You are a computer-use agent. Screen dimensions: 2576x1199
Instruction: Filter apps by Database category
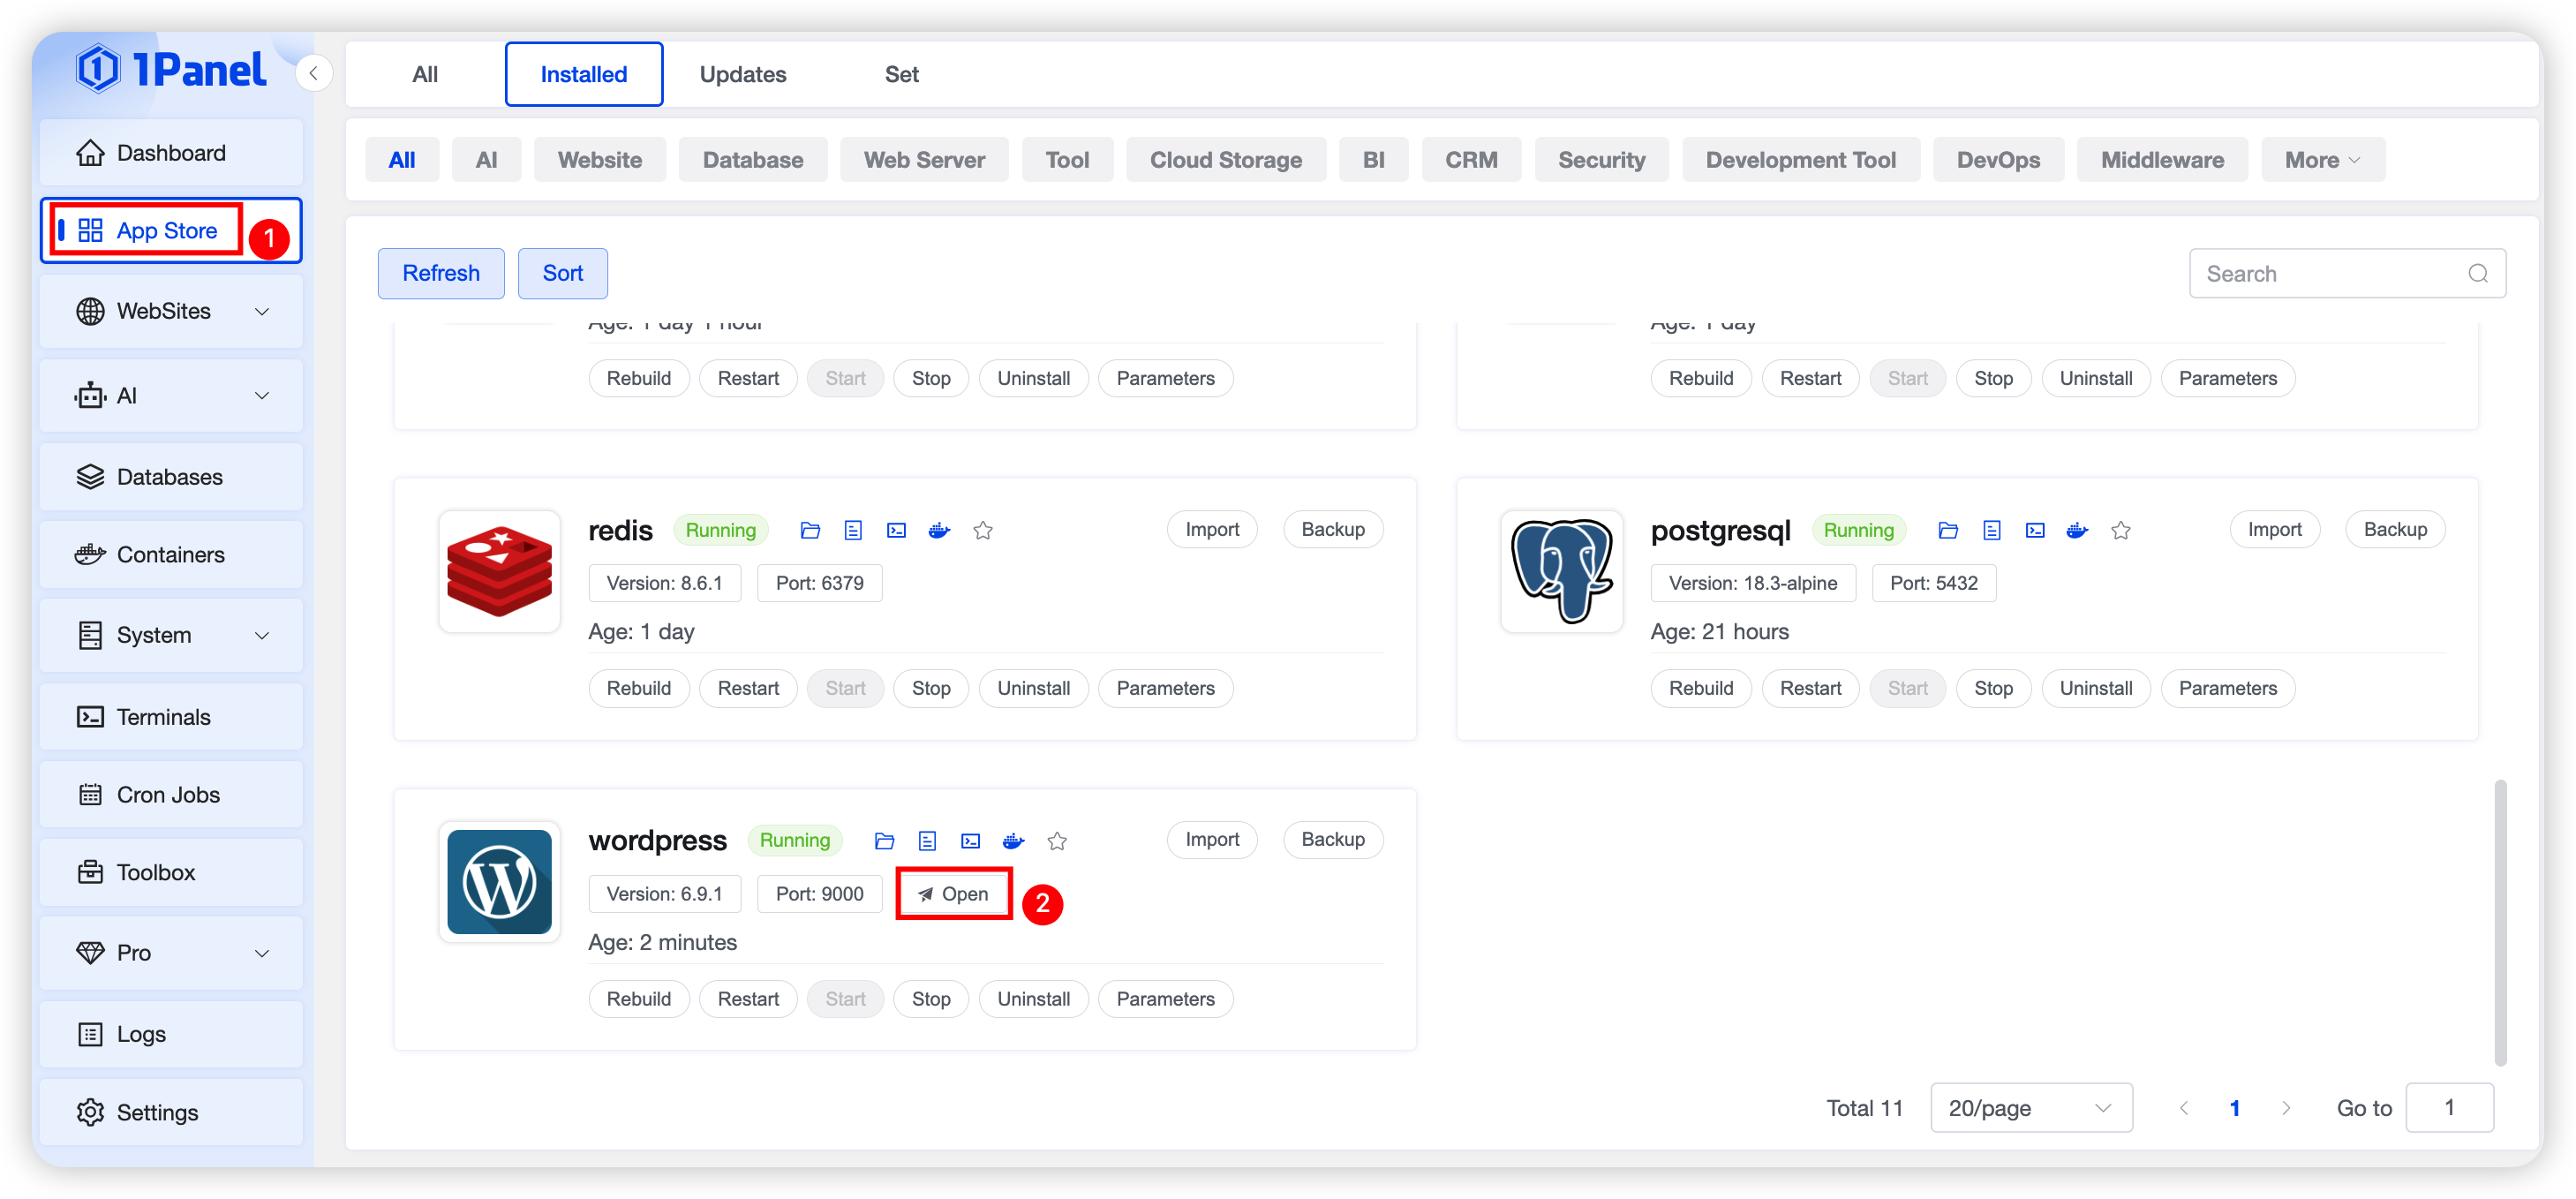tap(752, 160)
